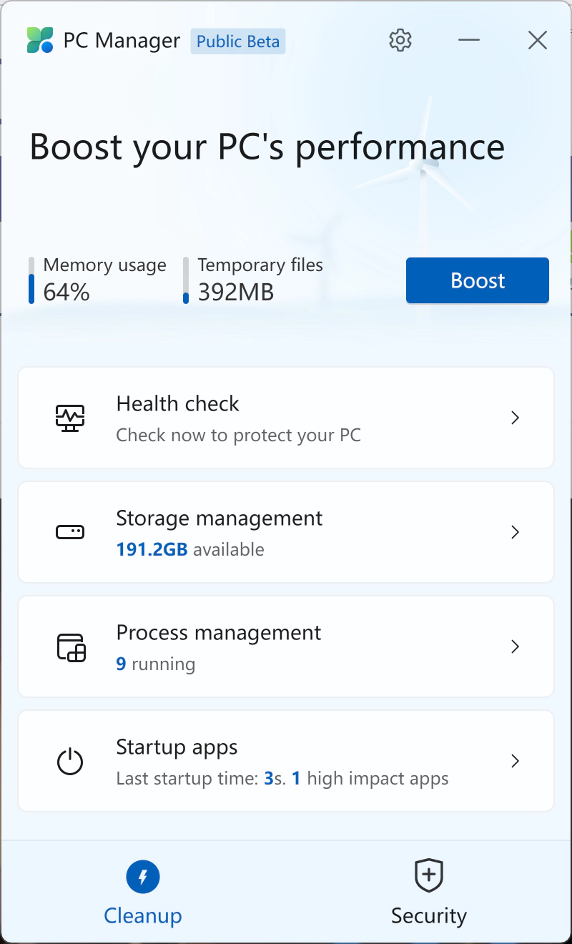Close the PC Manager window
This screenshot has height=944, width=572.
538,40
